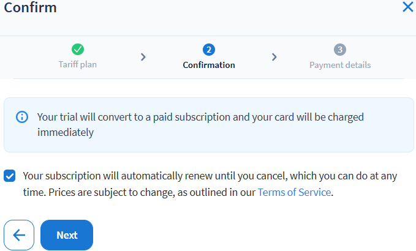Open the Terms of Service link

[x=295, y=192]
